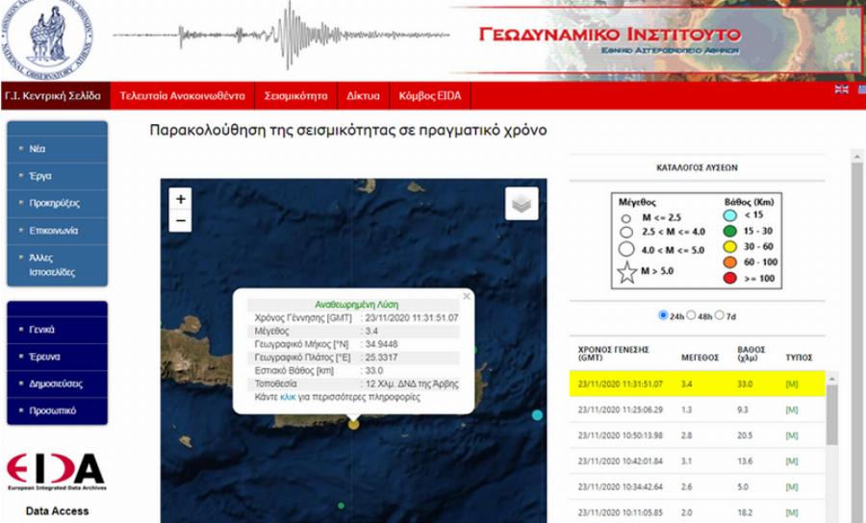The image size is (866, 523).
Task: Click depth 20.5 in the 10:50:13.98 row
Action: [745, 436]
